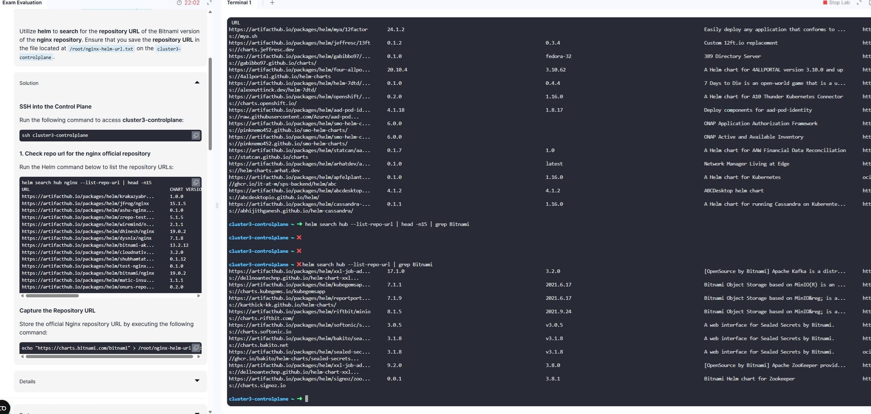Click 'Bitnami Helm chart for Zookeeper' description

coord(749,379)
